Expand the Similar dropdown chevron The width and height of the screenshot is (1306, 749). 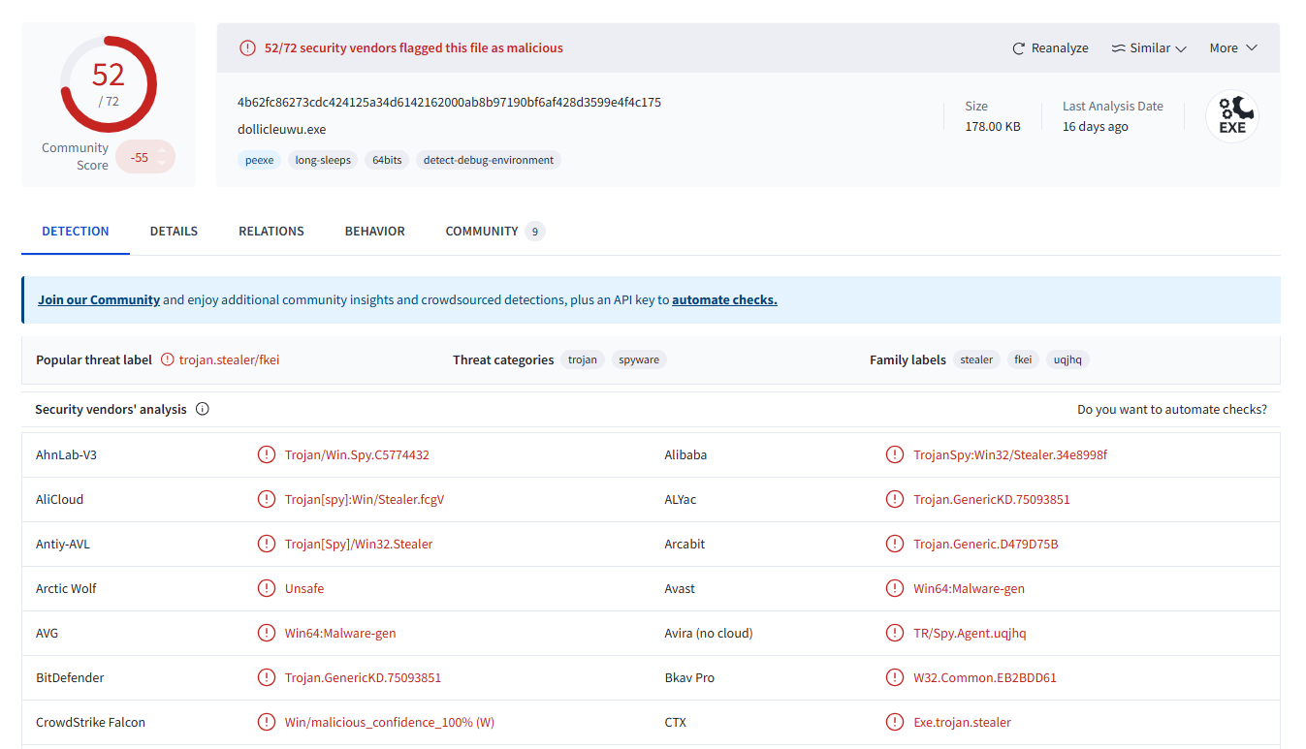[1180, 49]
